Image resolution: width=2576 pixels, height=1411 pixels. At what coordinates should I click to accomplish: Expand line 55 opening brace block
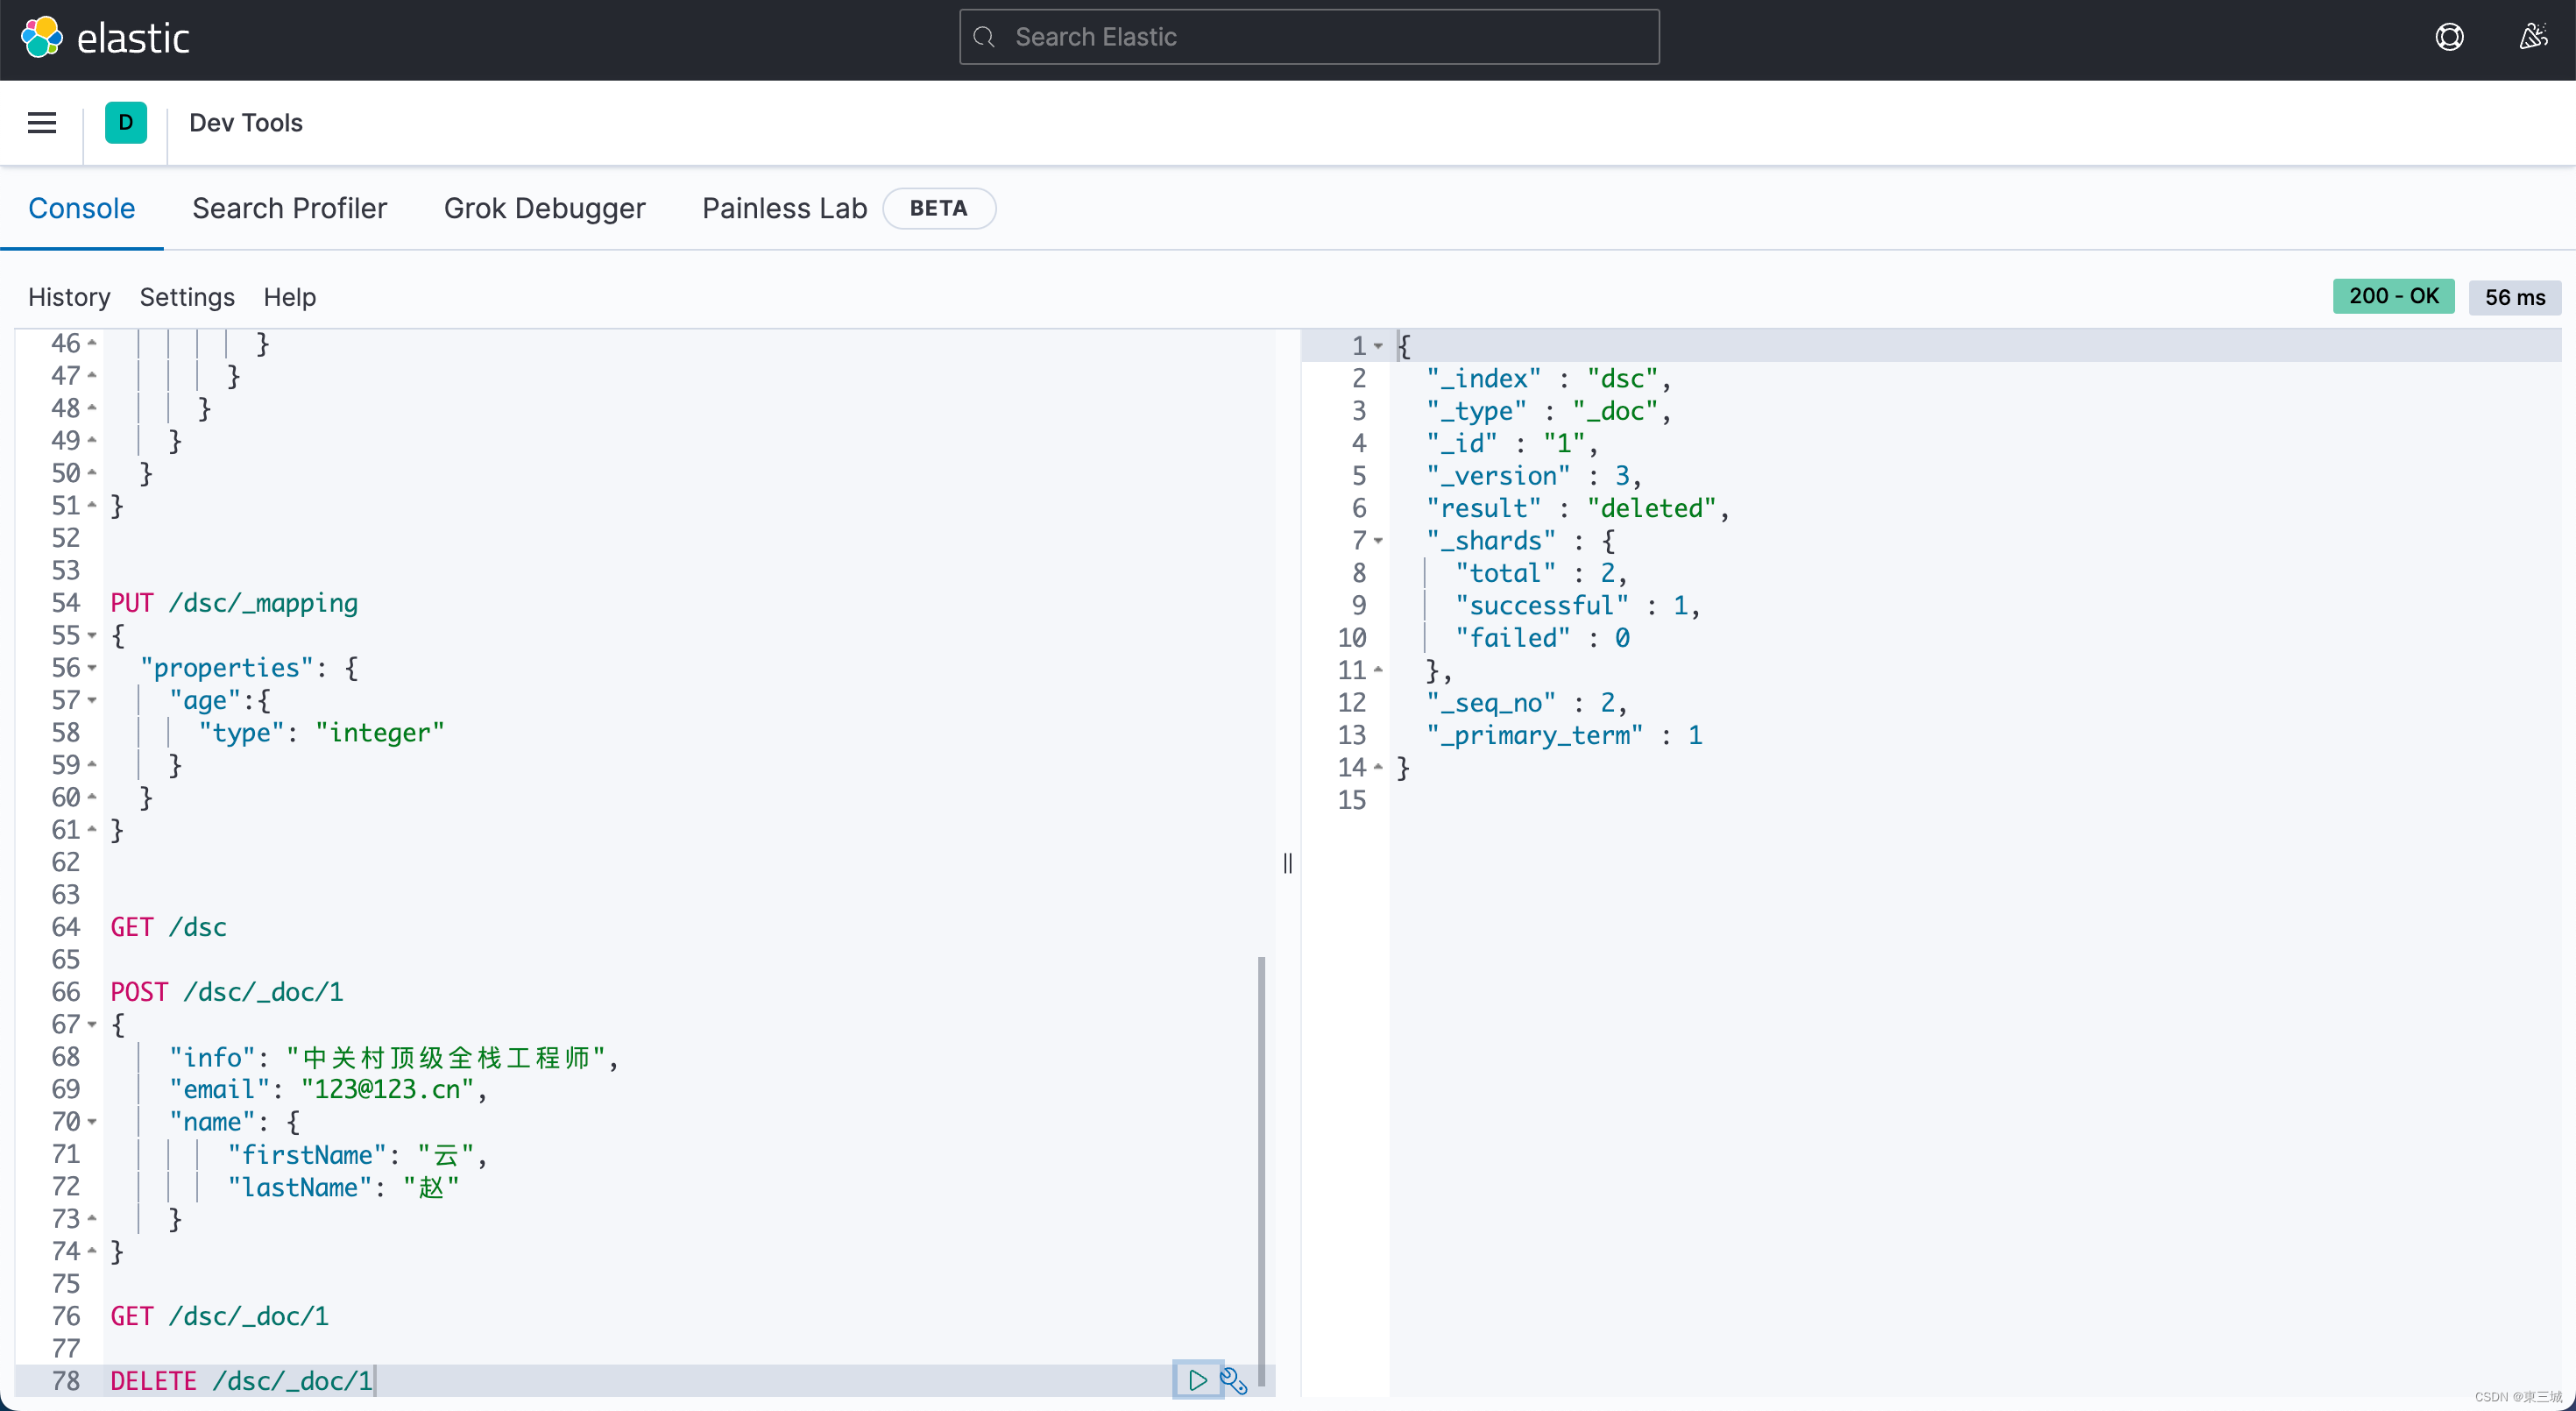click(94, 635)
